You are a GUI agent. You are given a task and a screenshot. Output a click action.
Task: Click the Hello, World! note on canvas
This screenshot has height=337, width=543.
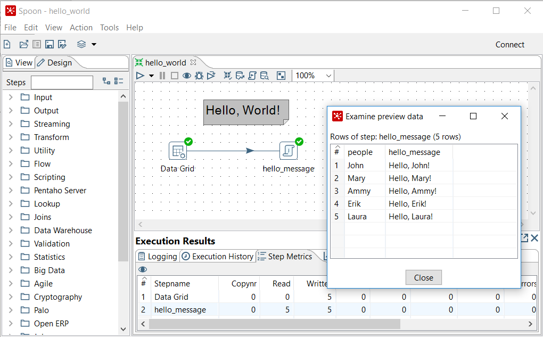[246, 112]
